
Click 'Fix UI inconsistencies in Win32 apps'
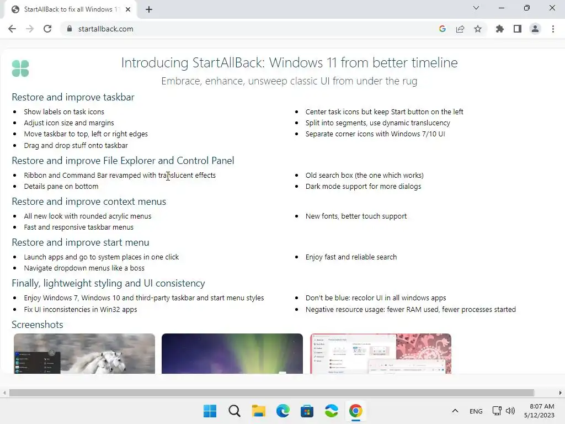pyautogui.click(x=81, y=309)
